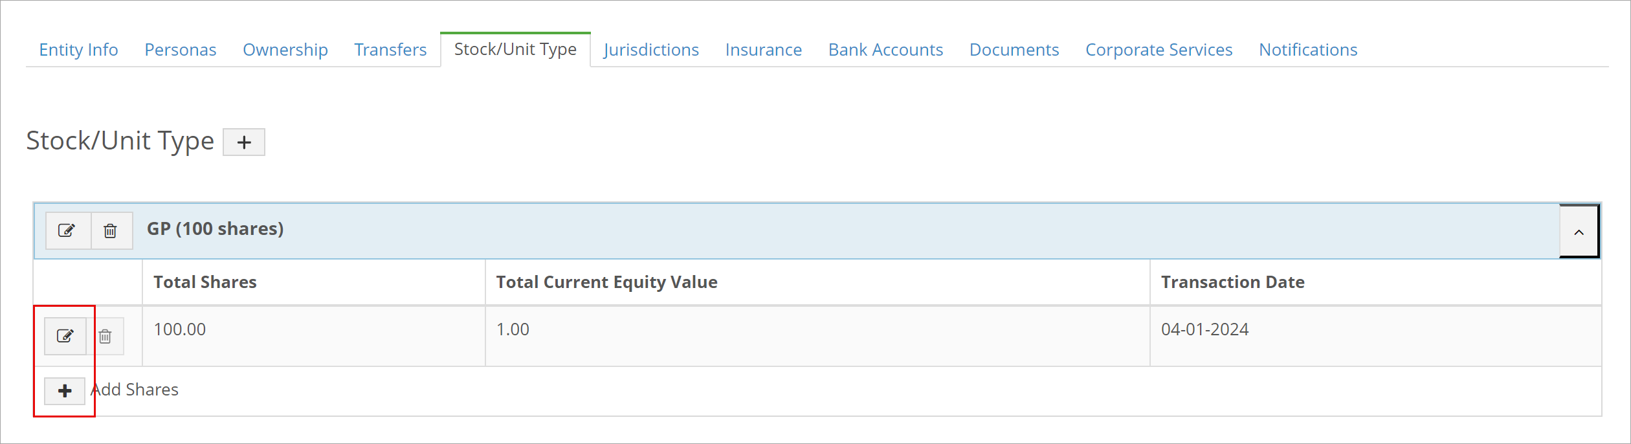Open the Notifications tab
This screenshot has height=444, width=1631.
(x=1308, y=50)
